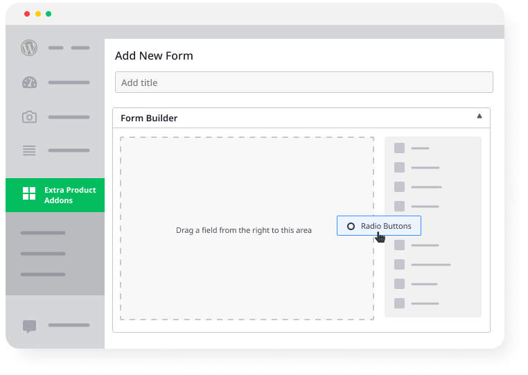Click the Form Builder heading

point(149,119)
